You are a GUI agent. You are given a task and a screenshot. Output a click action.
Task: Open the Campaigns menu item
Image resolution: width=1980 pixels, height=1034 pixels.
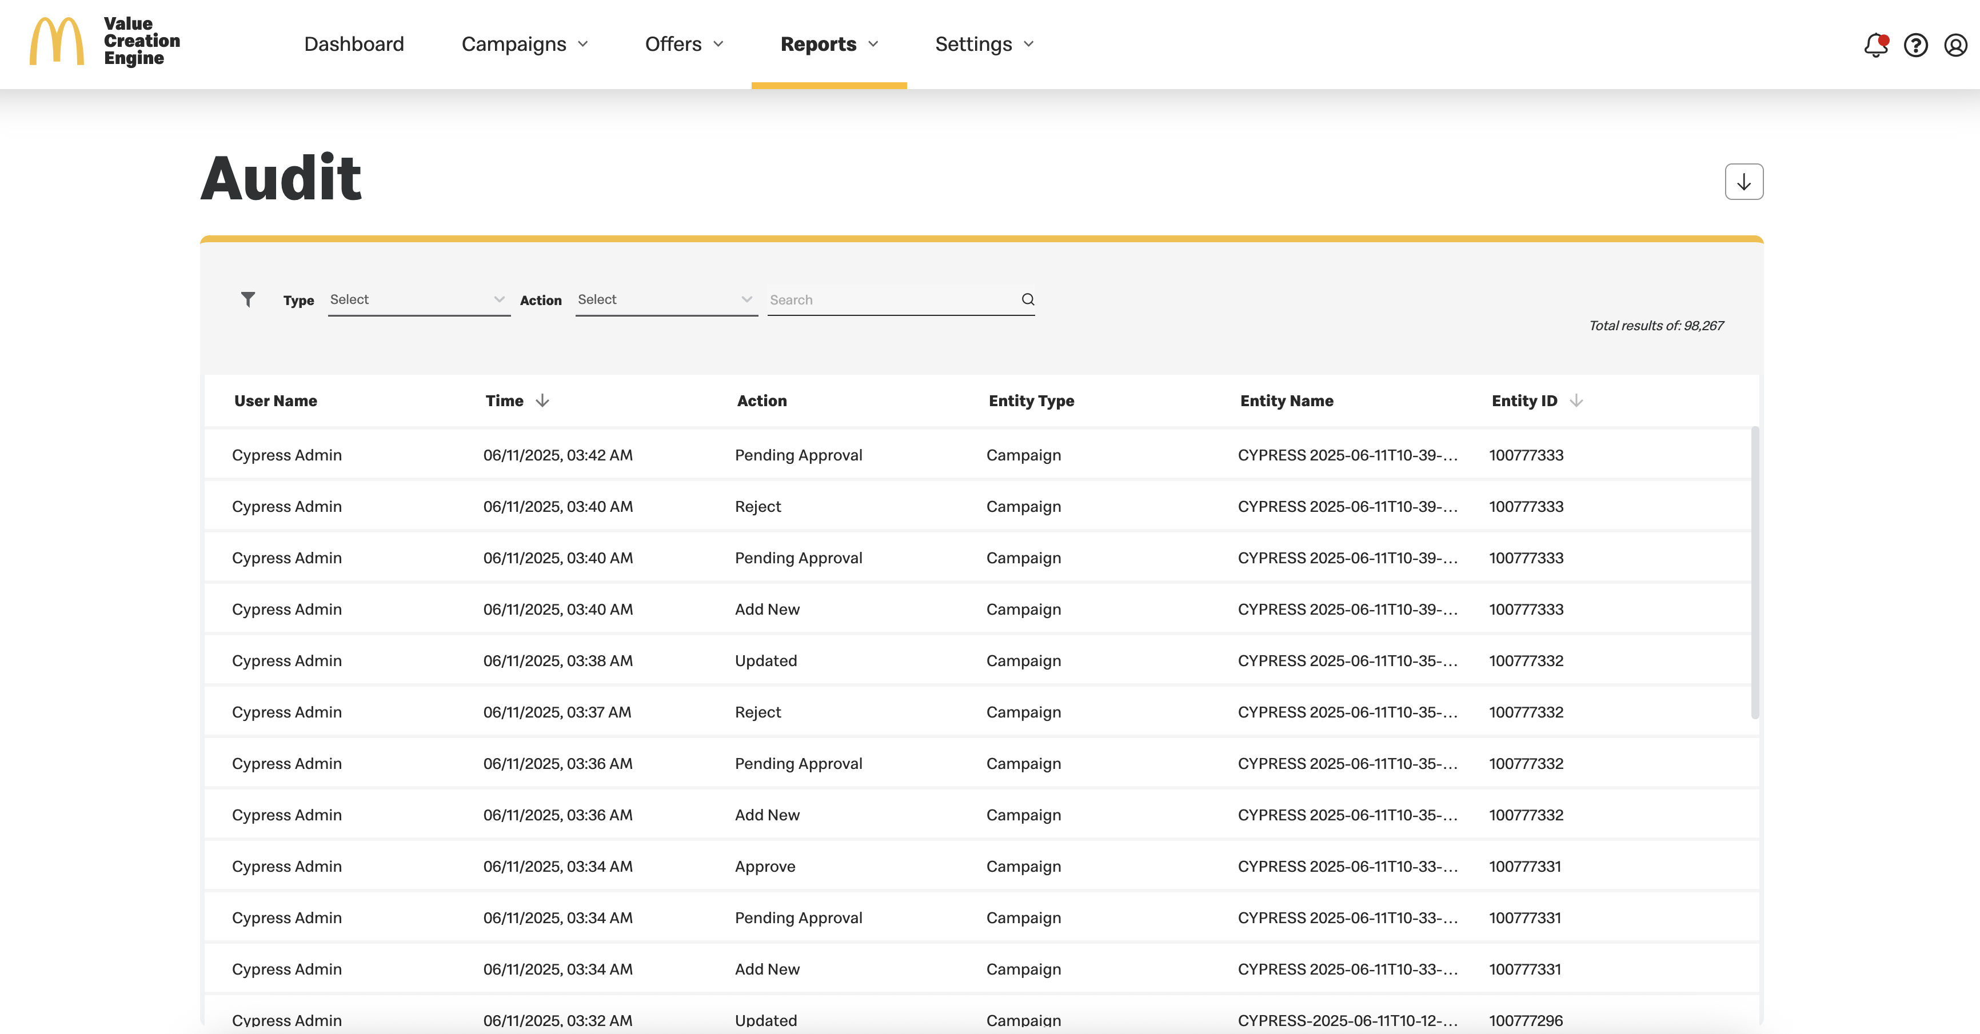513,44
